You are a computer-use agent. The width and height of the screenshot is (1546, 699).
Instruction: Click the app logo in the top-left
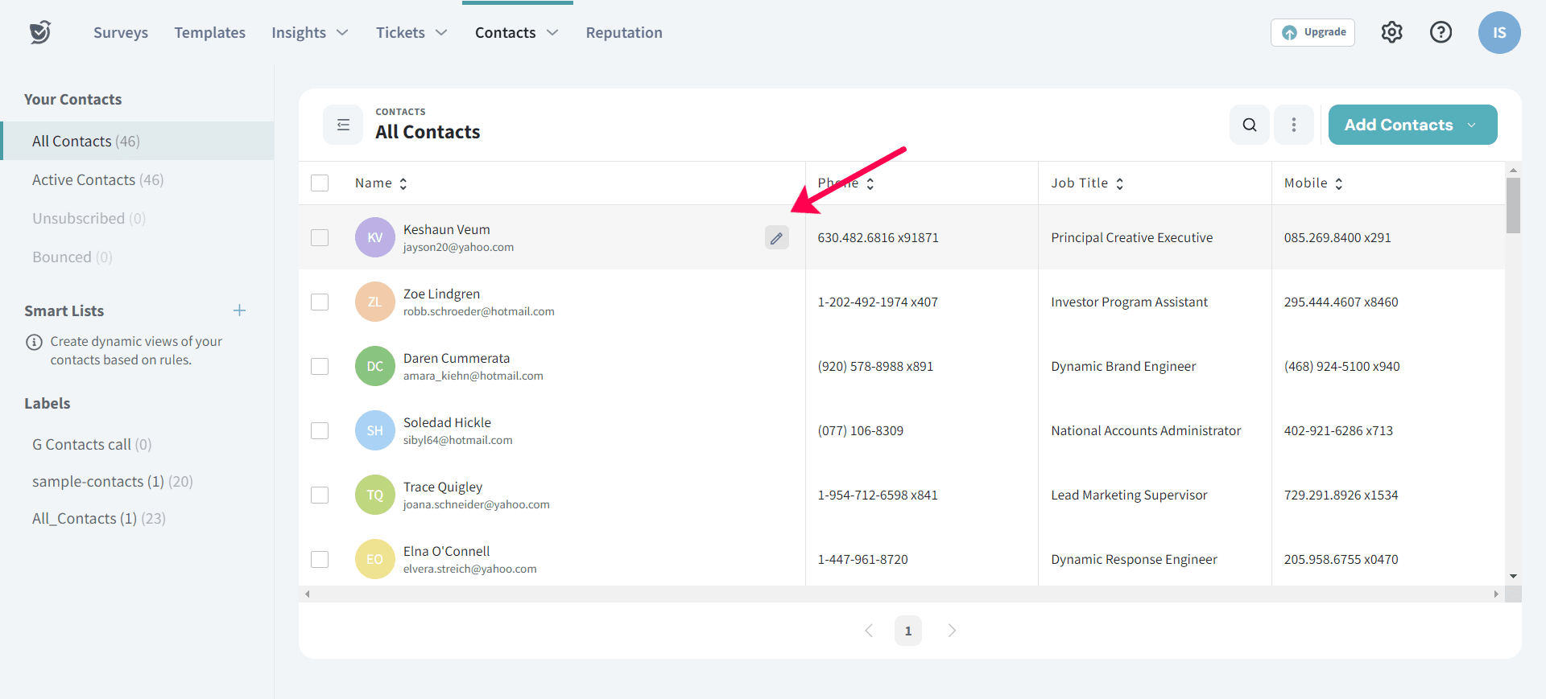(40, 32)
